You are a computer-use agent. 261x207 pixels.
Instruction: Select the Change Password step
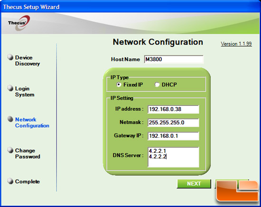[x=28, y=153]
